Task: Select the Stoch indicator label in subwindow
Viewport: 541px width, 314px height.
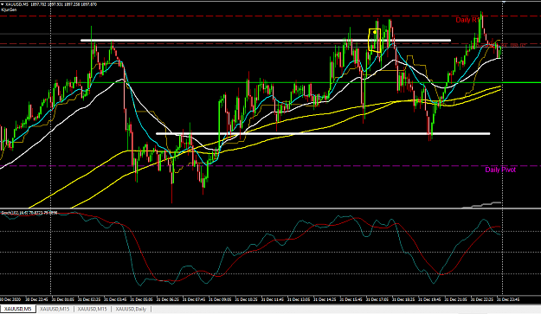Action: (29, 213)
